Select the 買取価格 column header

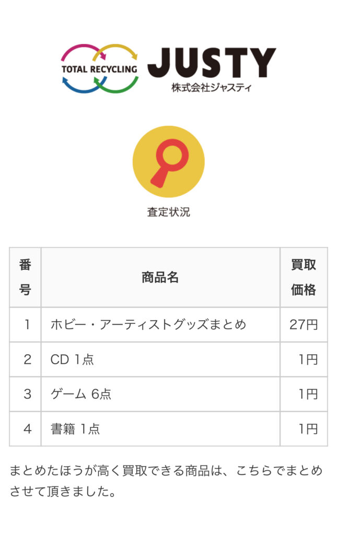click(x=304, y=277)
